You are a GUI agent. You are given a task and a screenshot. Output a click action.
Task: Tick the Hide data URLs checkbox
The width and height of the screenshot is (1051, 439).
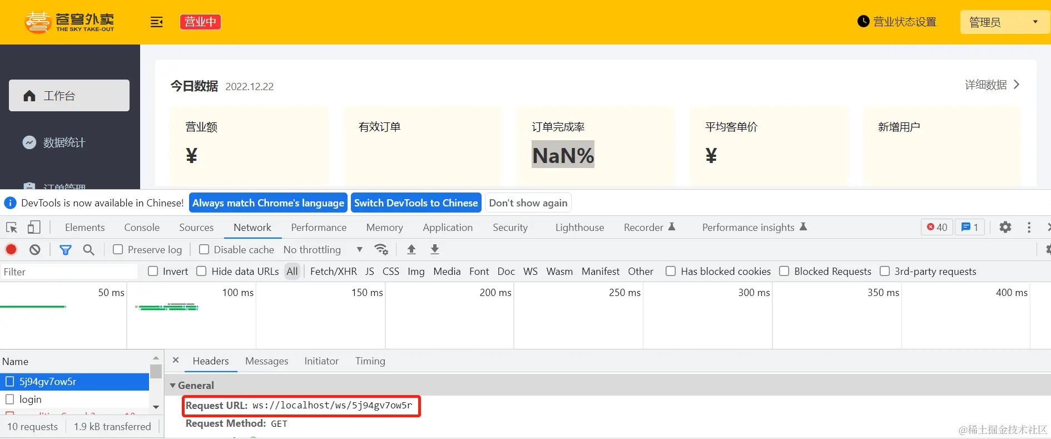pyautogui.click(x=201, y=271)
